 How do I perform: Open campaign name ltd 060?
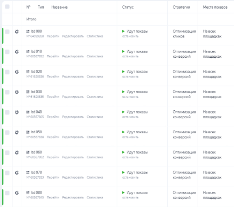click(36, 152)
